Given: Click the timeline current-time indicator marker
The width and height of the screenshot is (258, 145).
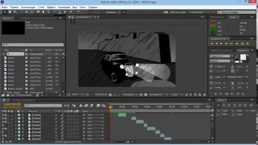Looking at the screenshot, I should (110, 107).
